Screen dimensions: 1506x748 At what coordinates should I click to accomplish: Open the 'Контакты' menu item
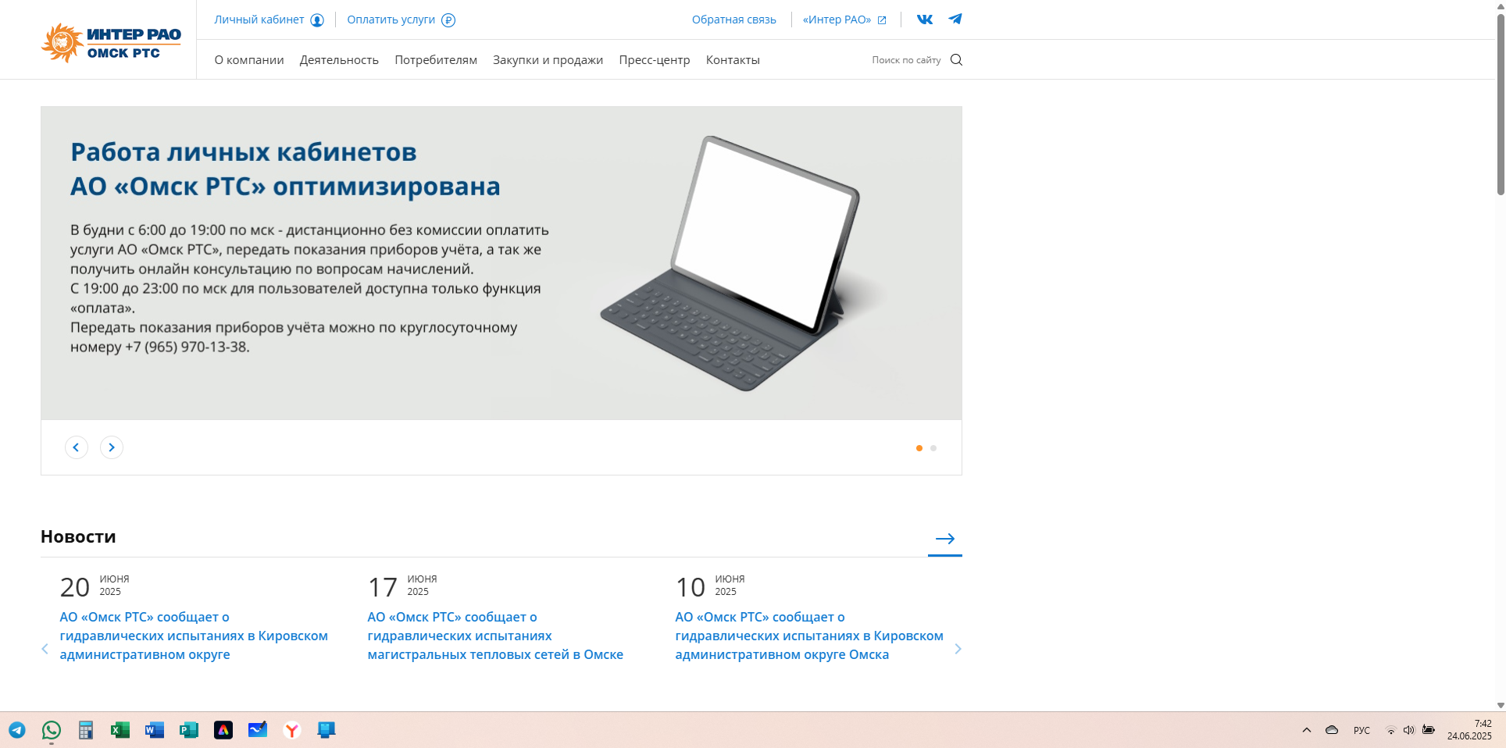coord(733,60)
